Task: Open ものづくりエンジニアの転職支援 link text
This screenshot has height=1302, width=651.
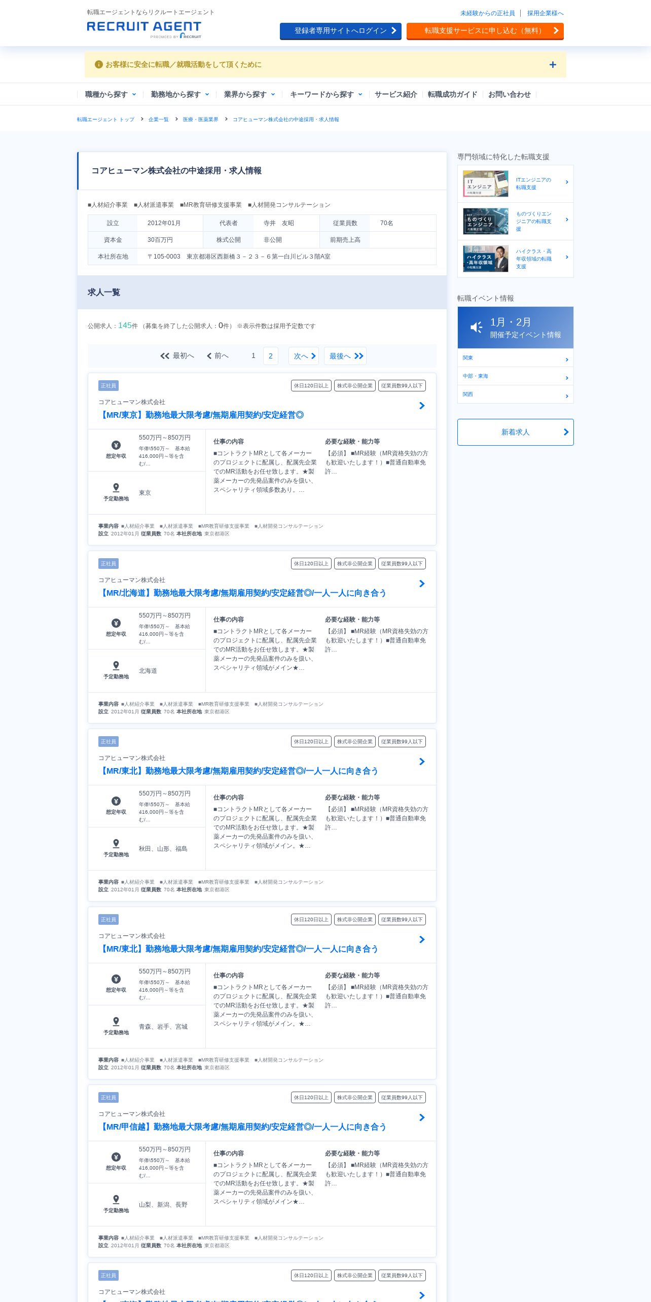Action: (x=534, y=221)
